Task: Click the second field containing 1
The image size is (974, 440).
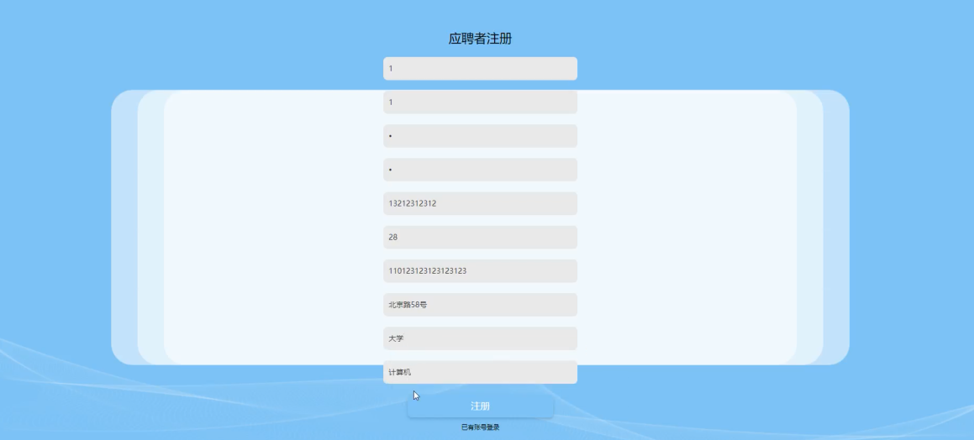Action: click(480, 102)
